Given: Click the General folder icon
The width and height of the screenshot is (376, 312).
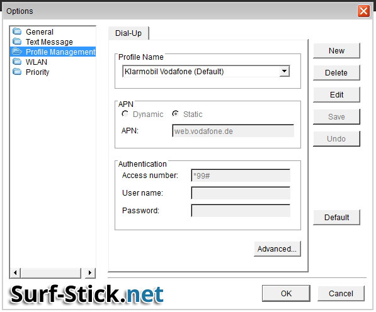Looking at the screenshot, I should tap(17, 31).
